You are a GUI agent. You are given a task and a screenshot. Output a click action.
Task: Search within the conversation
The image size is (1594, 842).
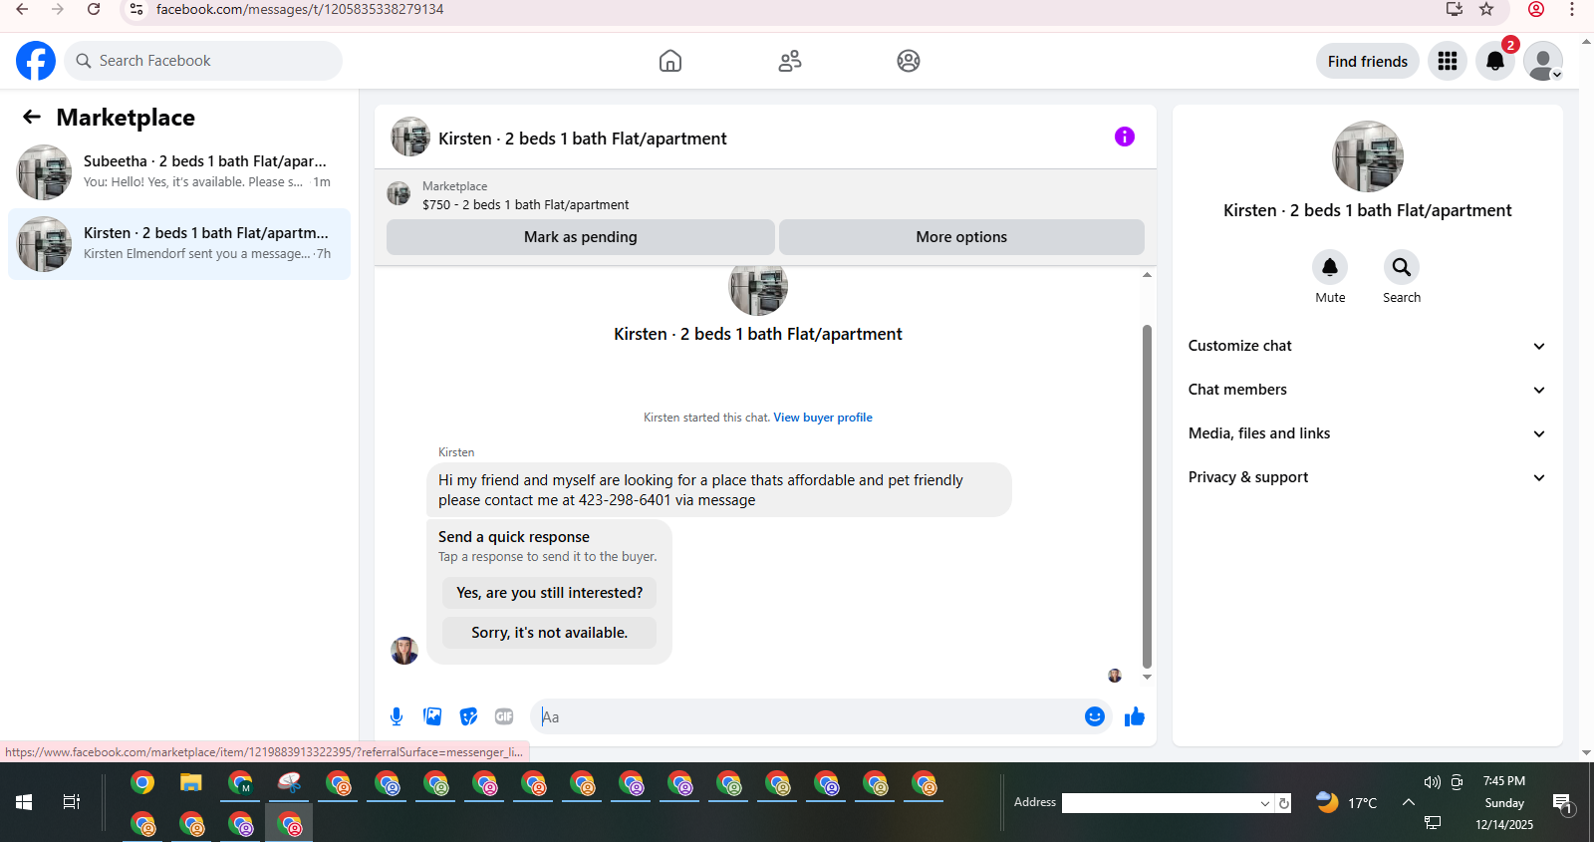point(1402,267)
